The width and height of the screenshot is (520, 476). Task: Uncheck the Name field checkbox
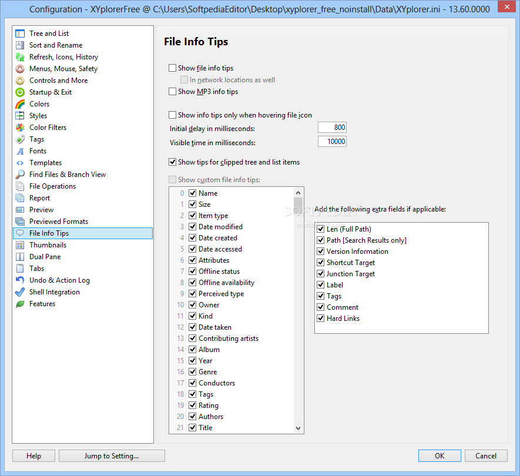point(192,193)
